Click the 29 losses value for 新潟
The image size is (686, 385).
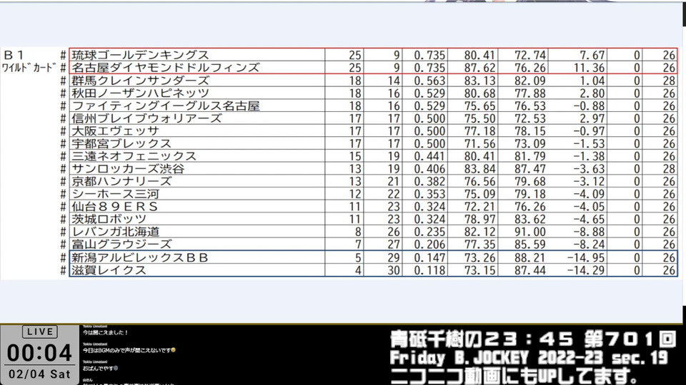[x=394, y=258]
